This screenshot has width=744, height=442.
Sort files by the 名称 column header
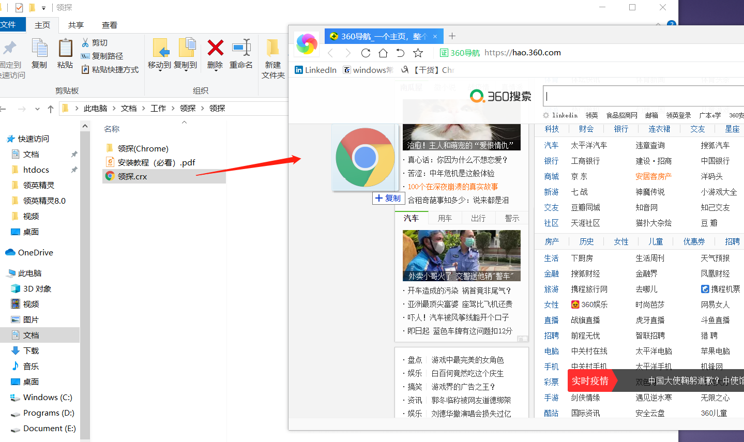point(112,129)
